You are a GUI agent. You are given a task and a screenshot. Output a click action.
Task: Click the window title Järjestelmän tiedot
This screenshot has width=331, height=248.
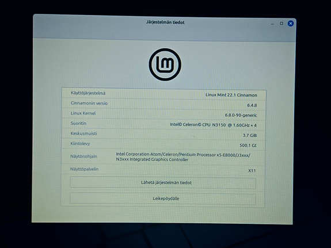pos(165,22)
